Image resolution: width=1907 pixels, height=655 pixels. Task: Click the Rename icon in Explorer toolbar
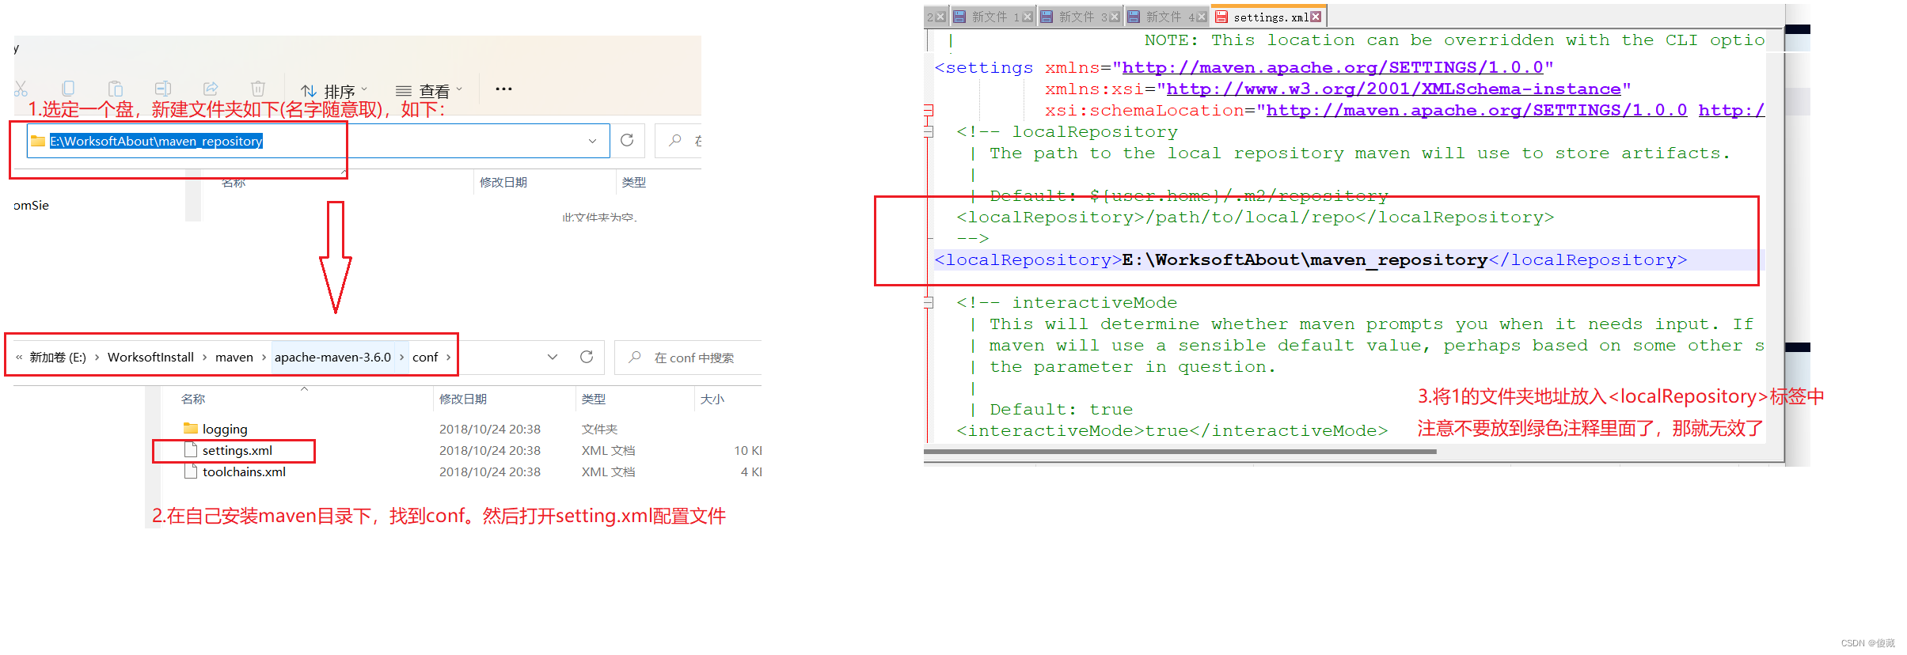163,89
